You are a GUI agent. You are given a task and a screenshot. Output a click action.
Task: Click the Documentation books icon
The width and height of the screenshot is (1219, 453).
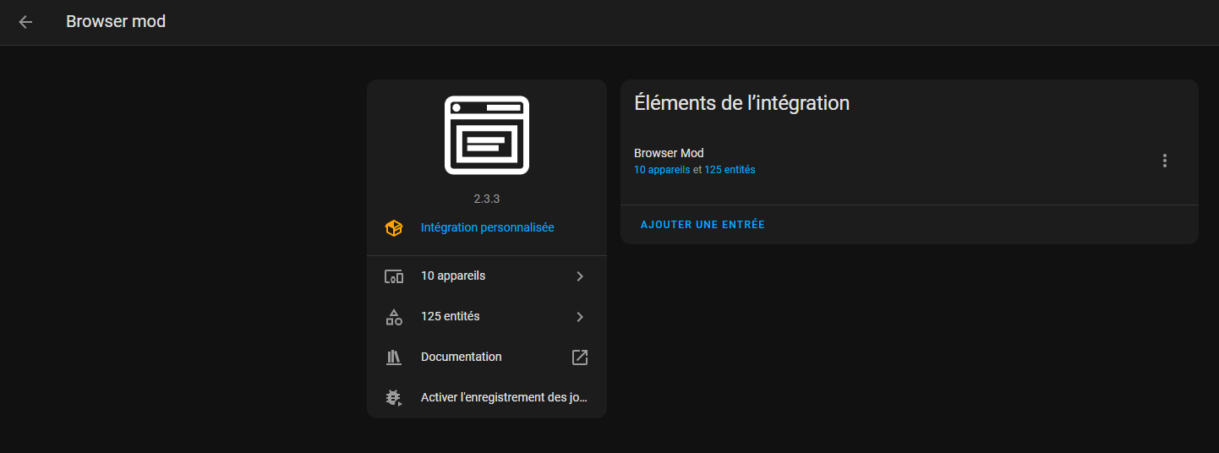(394, 357)
